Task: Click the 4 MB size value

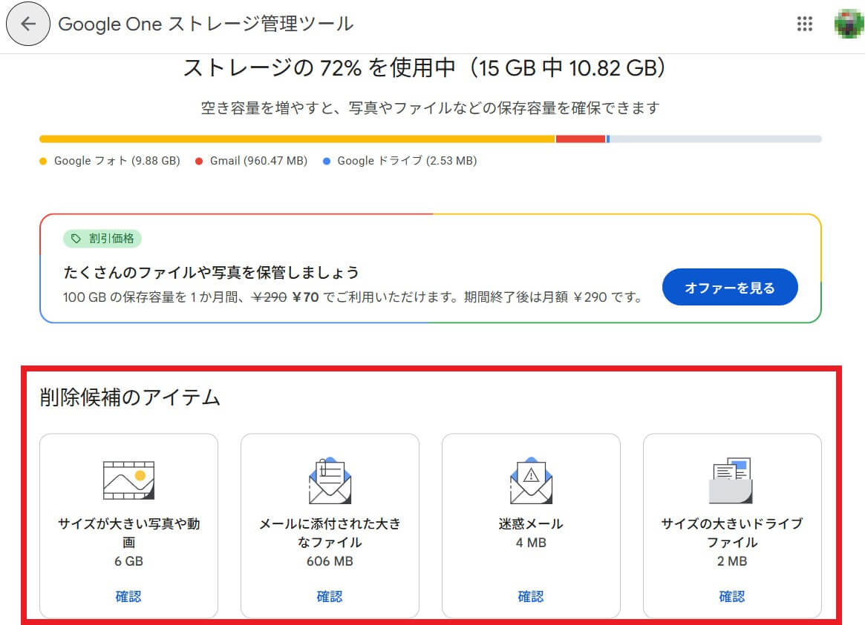Action: [x=531, y=543]
